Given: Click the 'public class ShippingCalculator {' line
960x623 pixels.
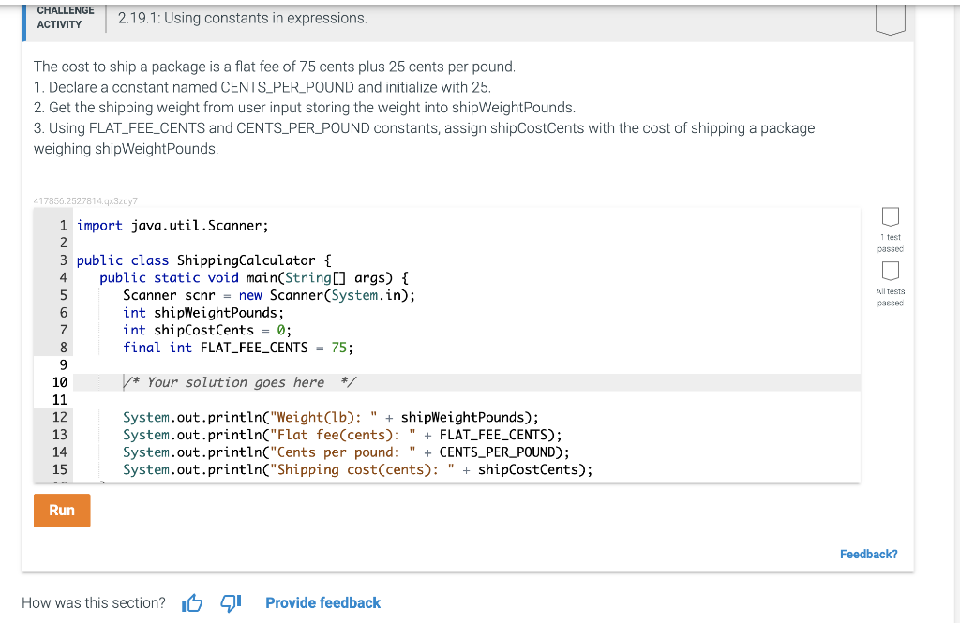Looking at the screenshot, I should pyautogui.click(x=203, y=260).
